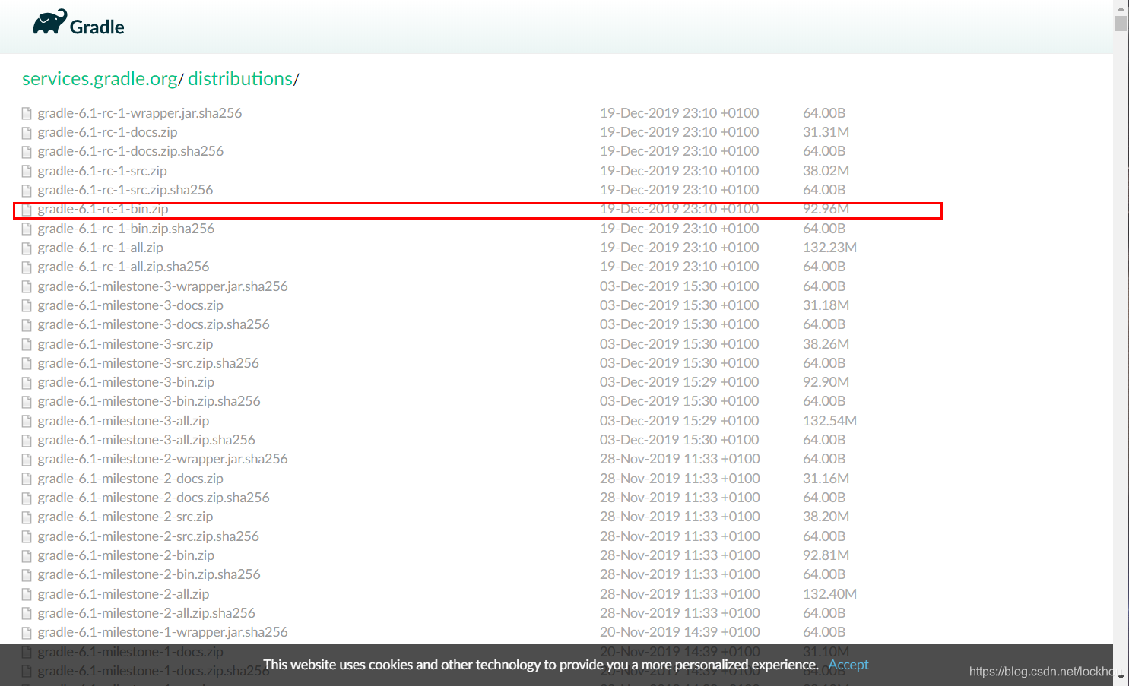Image resolution: width=1129 pixels, height=686 pixels.
Task: Click file icon beside gradle-6.1-milestone-2-docs.zip
Action: point(27,479)
